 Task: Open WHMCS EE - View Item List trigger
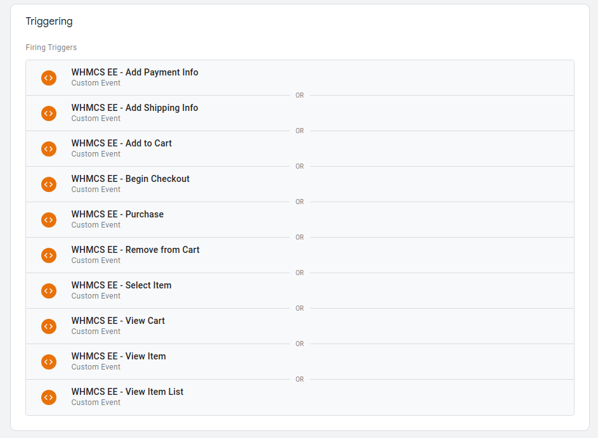tap(127, 392)
